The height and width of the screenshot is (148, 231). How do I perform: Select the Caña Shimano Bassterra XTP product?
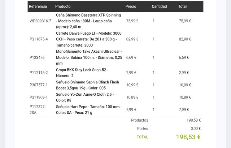(x=88, y=21)
